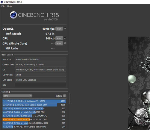
Task: Select ranking row Intel Core i7-3720QM
Action: (x=34, y=116)
